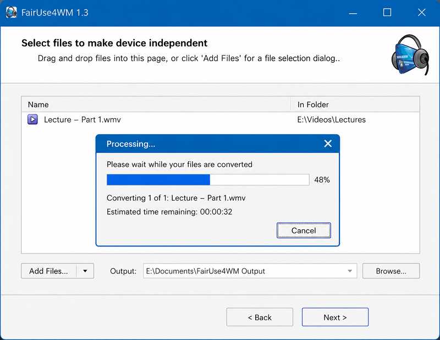Sort list by In Folder column header

(355, 105)
